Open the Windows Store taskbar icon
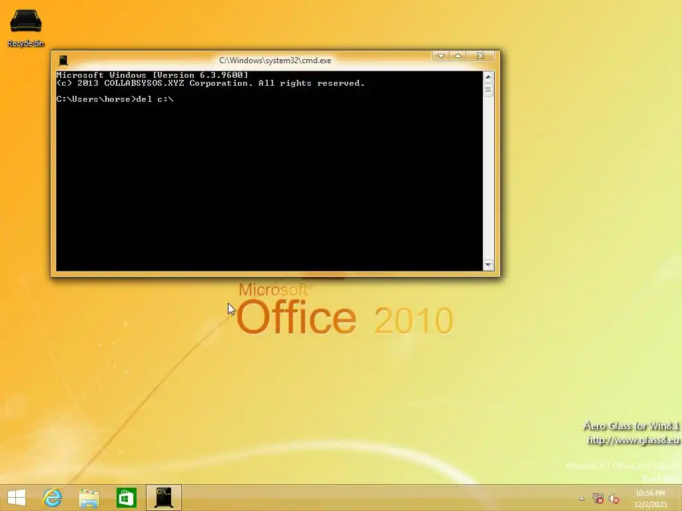 [127, 498]
